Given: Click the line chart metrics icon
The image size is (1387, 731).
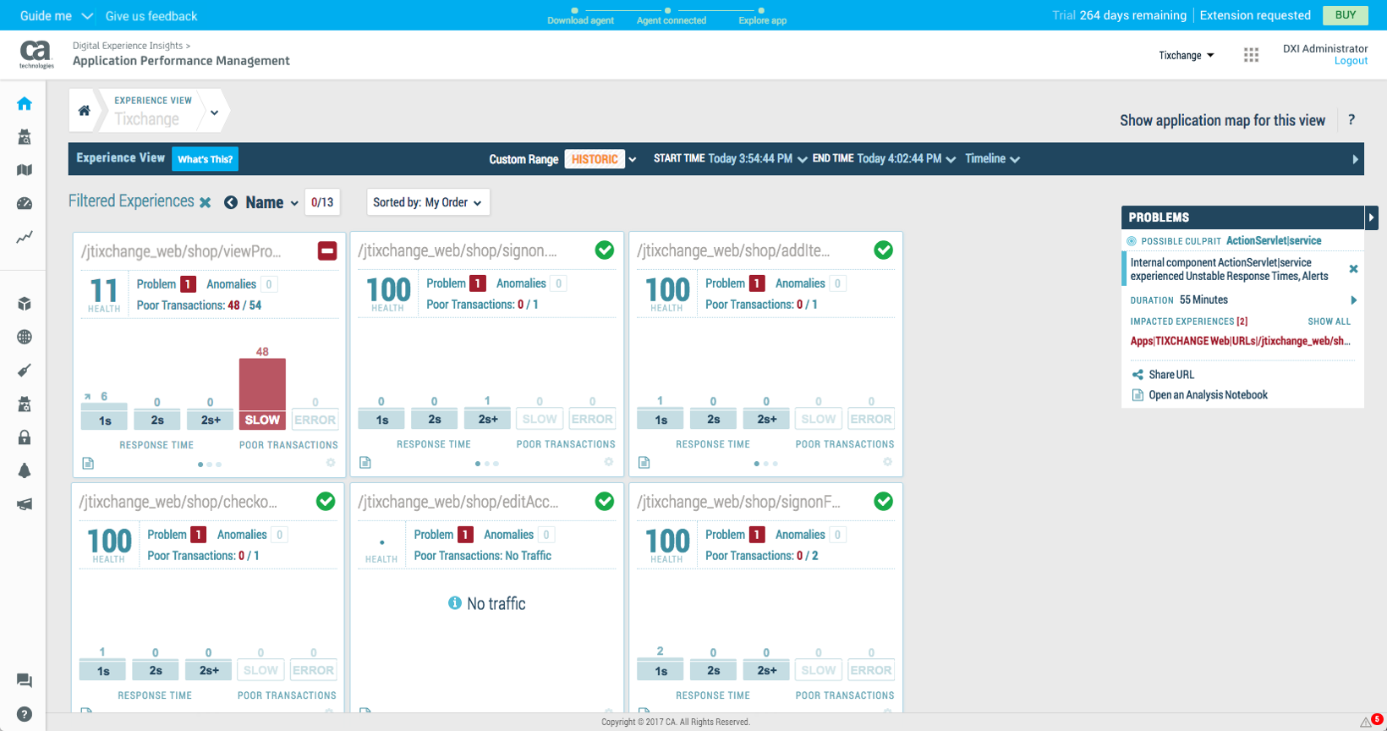Looking at the screenshot, I should pyautogui.click(x=25, y=238).
